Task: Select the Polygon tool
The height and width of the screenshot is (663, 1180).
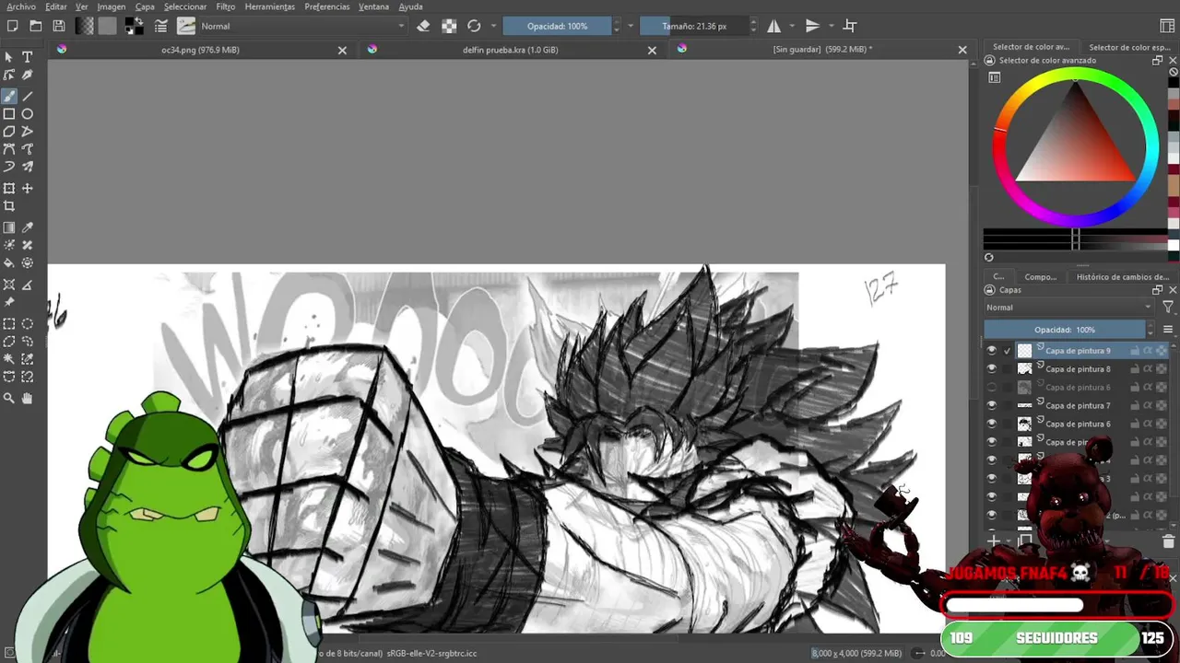Action: click(9, 132)
